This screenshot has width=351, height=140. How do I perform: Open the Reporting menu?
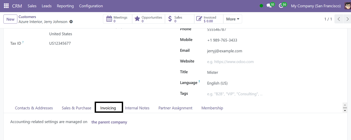click(65, 6)
